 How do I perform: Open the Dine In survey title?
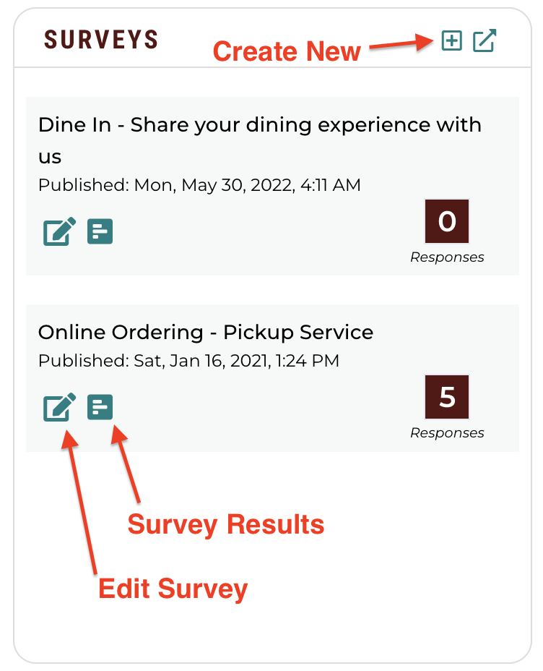click(260, 140)
